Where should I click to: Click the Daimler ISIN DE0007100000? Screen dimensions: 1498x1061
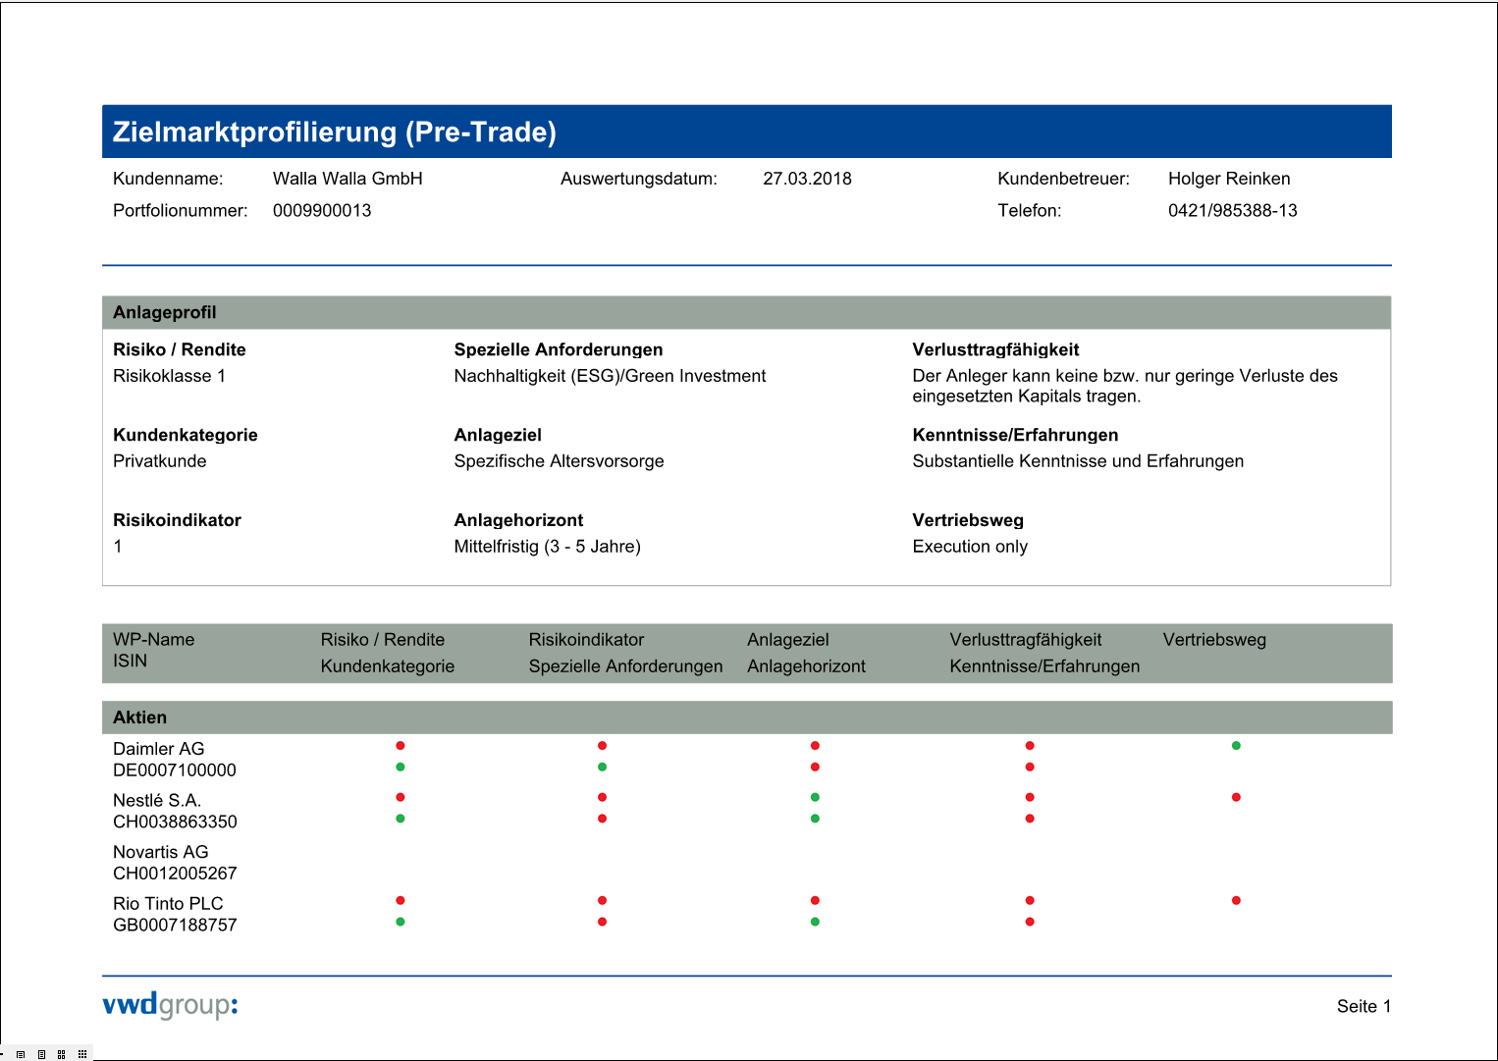click(174, 770)
